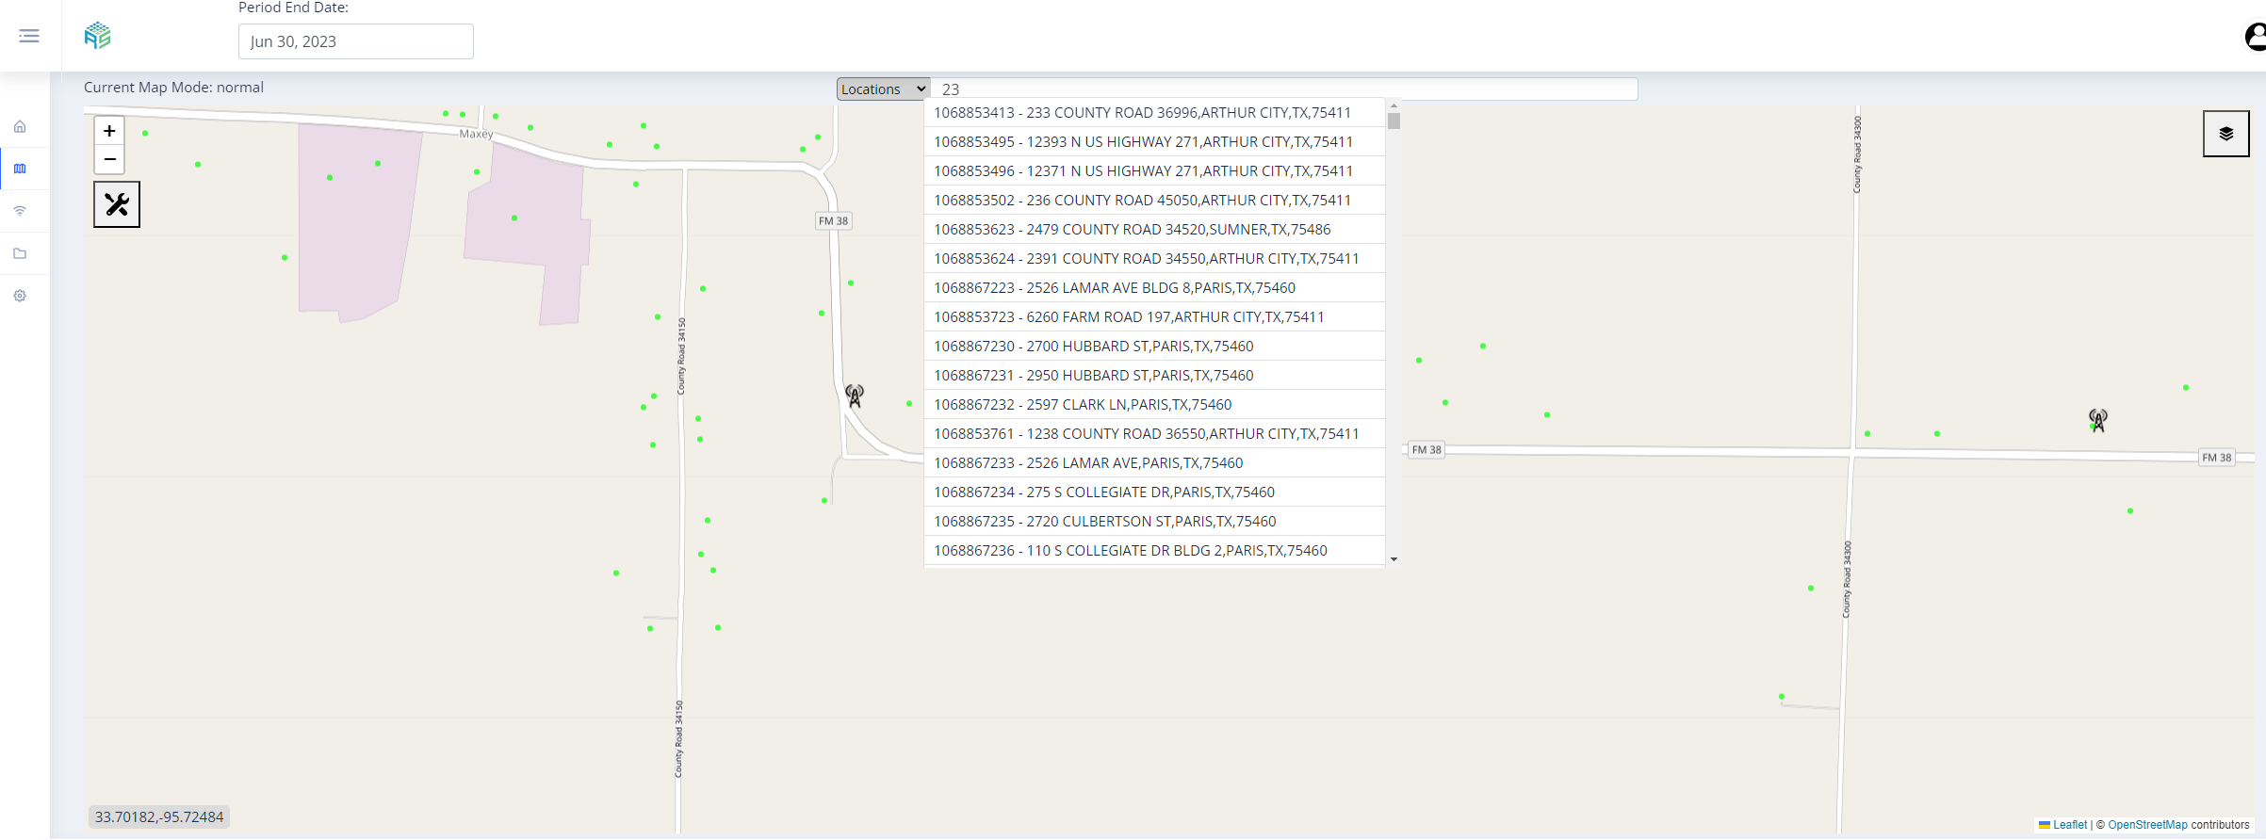This screenshot has height=840, width=2266.
Task: Open the map layers control
Action: pos(2225,134)
